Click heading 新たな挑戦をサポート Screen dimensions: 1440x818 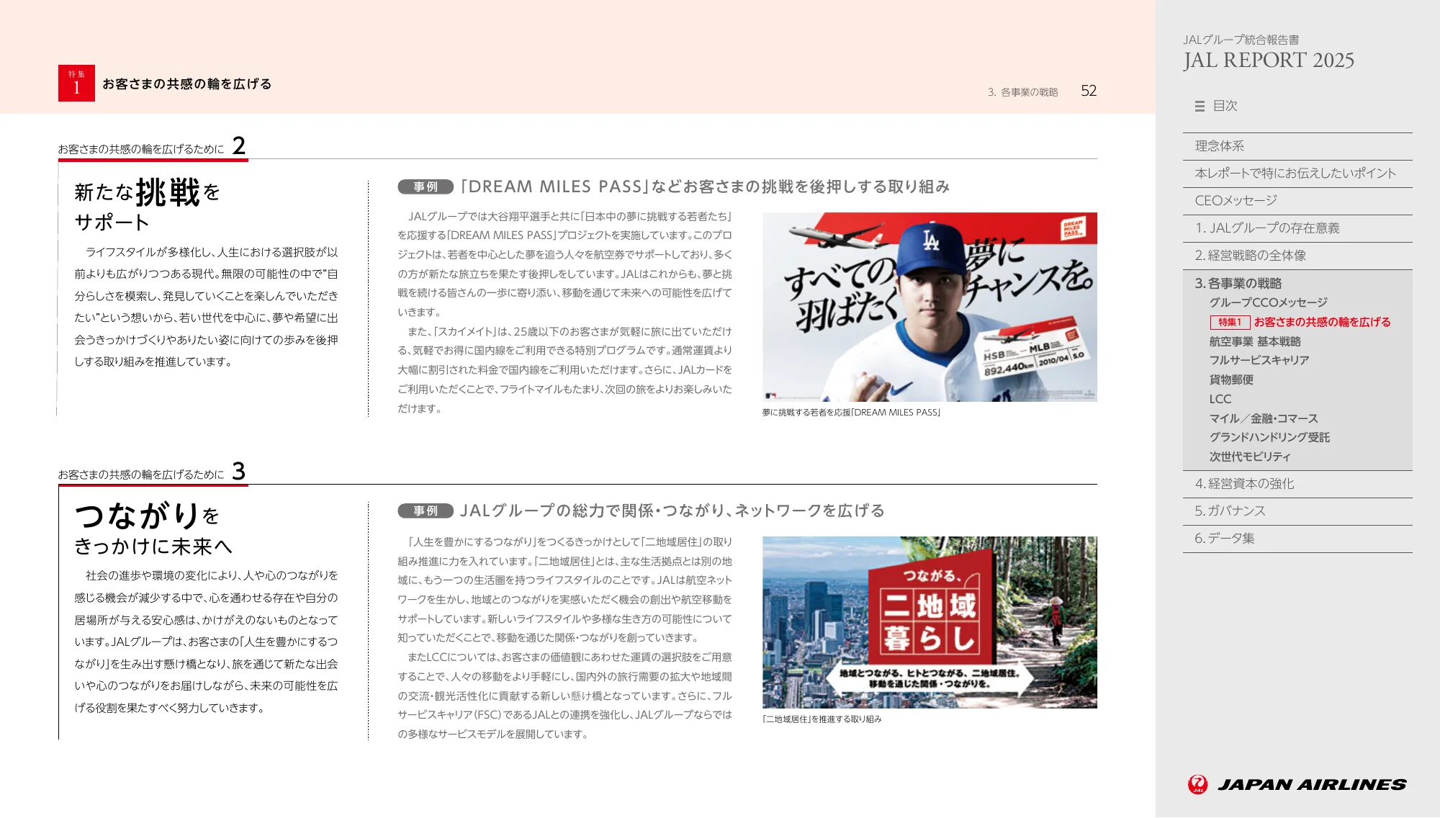(x=148, y=204)
